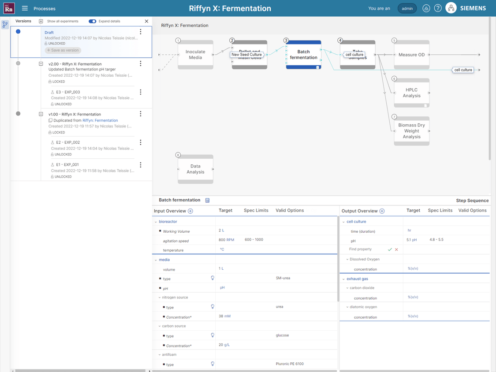Open the kebab menu for the Draft version
Viewport: 496px width, 372px height.
pos(140,31)
